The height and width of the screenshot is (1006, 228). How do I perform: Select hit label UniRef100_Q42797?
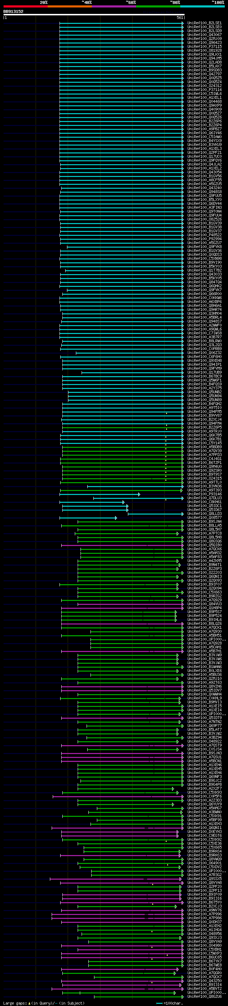coord(204,74)
